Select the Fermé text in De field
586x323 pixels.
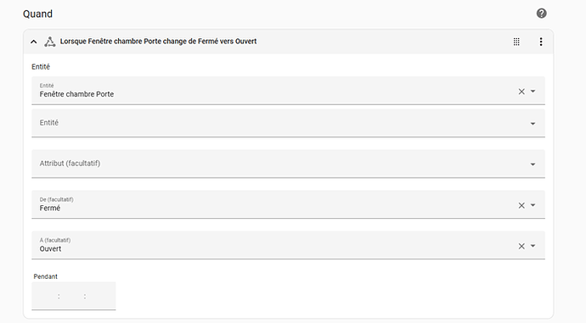[x=50, y=208]
